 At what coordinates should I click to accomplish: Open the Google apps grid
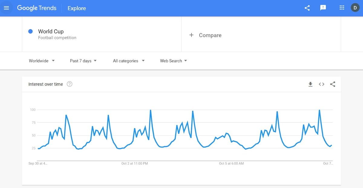coord(342,8)
